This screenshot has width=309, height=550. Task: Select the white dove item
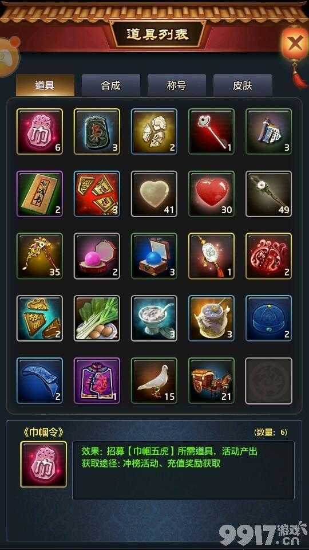[x=154, y=380]
